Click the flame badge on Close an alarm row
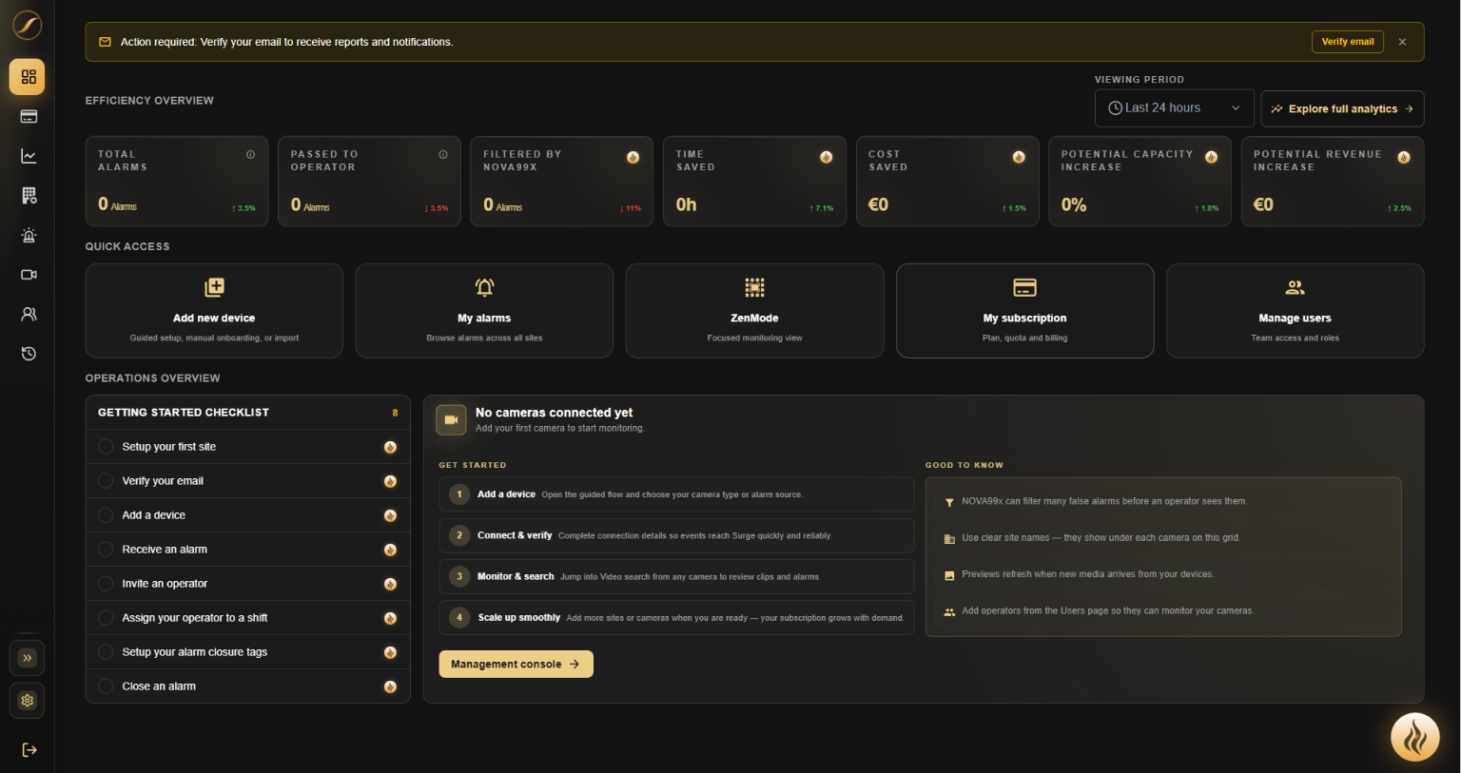This screenshot has height=773, width=1461. (390, 686)
